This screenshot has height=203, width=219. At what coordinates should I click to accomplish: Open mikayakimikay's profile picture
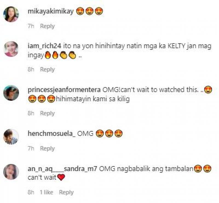pos(11,14)
